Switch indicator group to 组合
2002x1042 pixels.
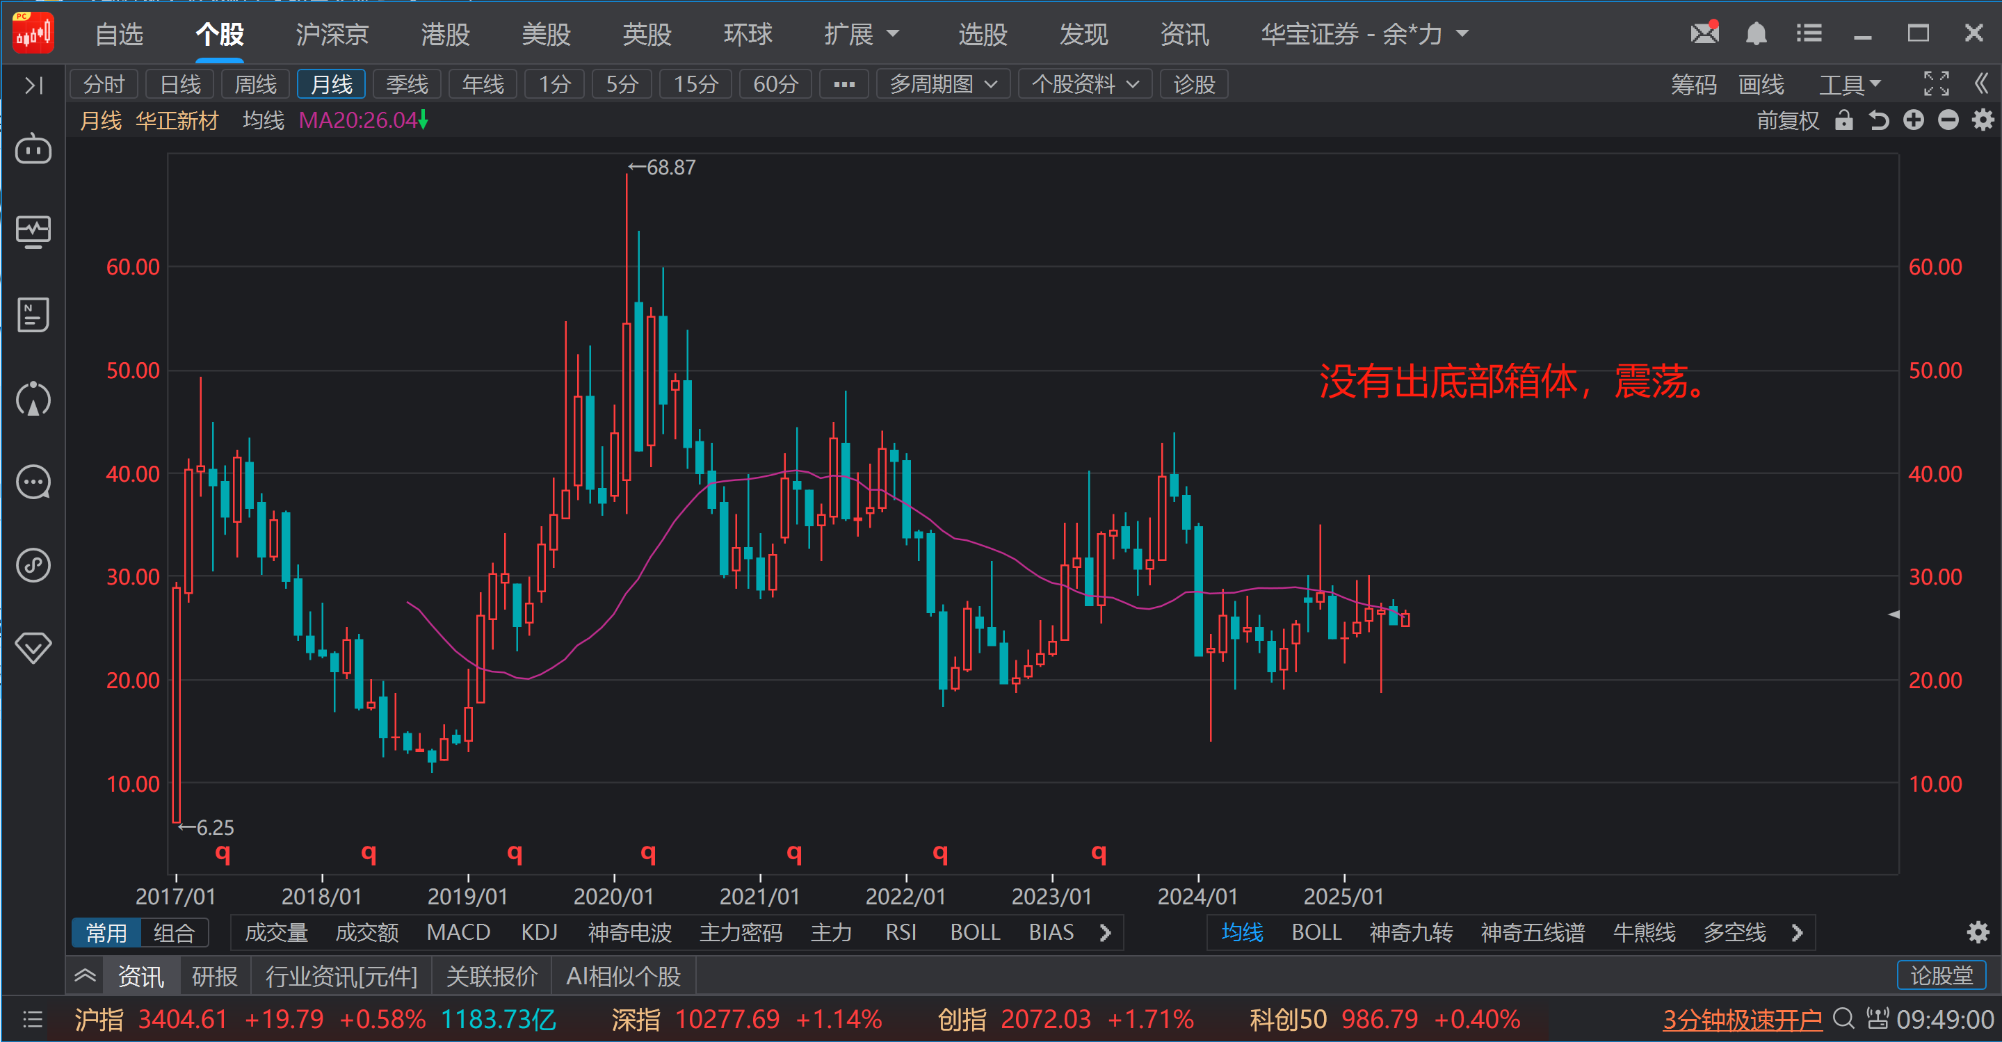coord(173,932)
